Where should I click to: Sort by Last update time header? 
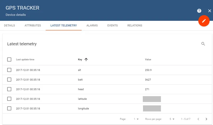25,59
